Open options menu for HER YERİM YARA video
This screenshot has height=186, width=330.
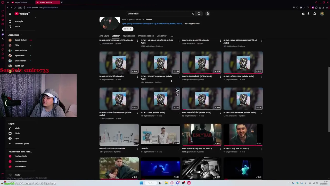point(137,41)
